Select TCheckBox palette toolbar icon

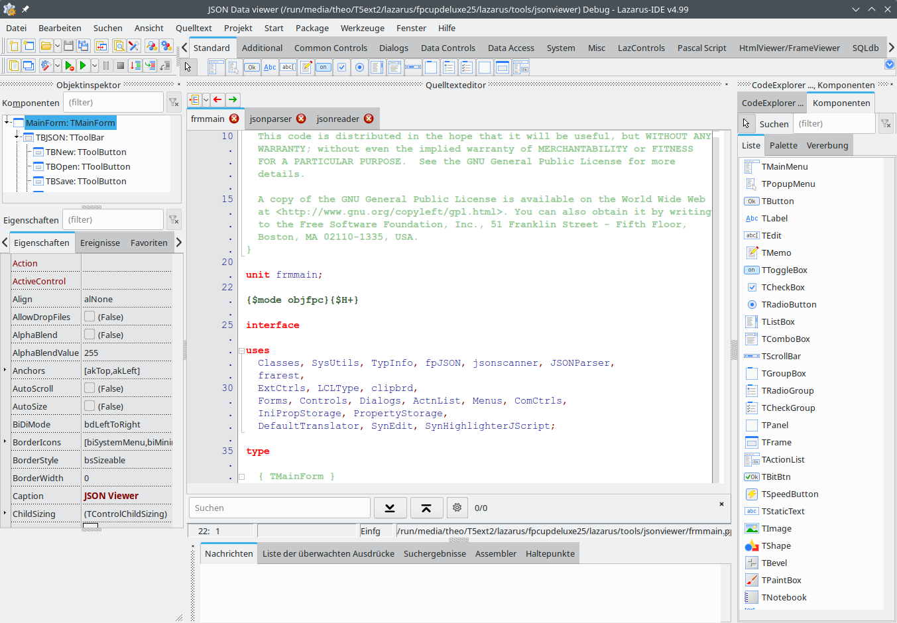pos(341,67)
